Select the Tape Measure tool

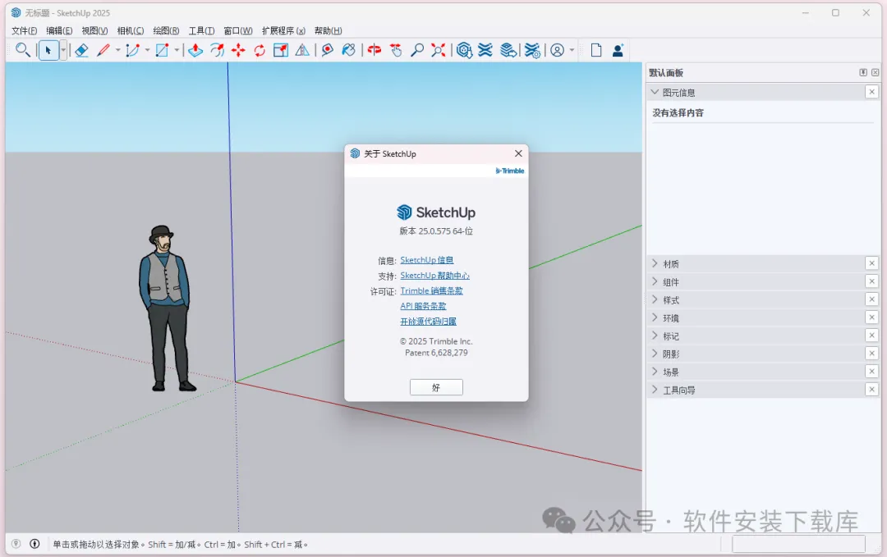click(x=328, y=50)
